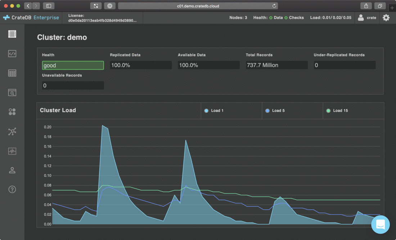396x240 pixels.
Task: Open the Tables sidebar icon
Action: click(12, 73)
